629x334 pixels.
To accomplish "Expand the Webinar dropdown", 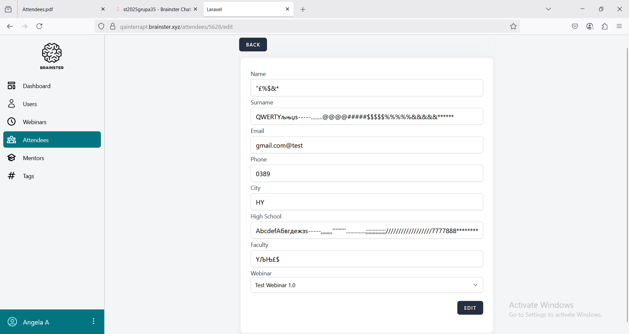I will click(367, 285).
